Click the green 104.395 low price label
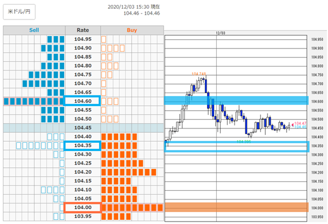The height and width of the screenshot is (224, 328). pyautogui.click(x=244, y=142)
